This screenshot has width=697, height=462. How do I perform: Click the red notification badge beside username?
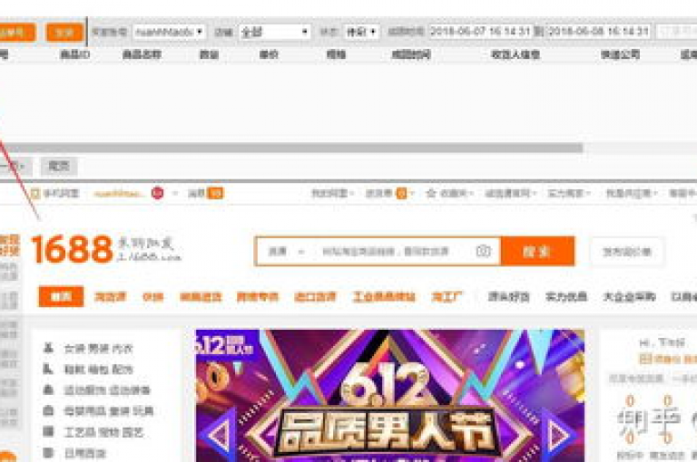tap(157, 193)
